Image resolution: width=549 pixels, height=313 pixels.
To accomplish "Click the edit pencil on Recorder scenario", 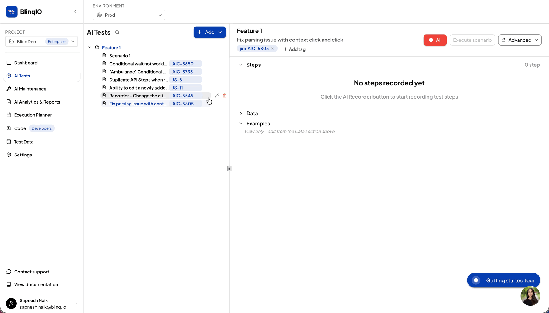I will (x=217, y=95).
